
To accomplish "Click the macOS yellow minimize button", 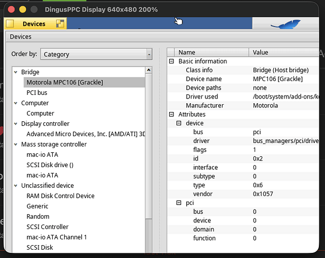I will (x=23, y=9).
